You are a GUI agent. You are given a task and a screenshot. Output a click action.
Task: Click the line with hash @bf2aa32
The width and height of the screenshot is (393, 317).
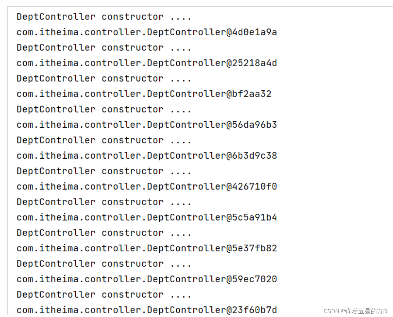tap(144, 94)
